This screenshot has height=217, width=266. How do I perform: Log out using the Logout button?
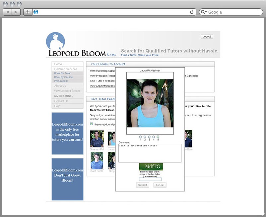tap(207, 36)
